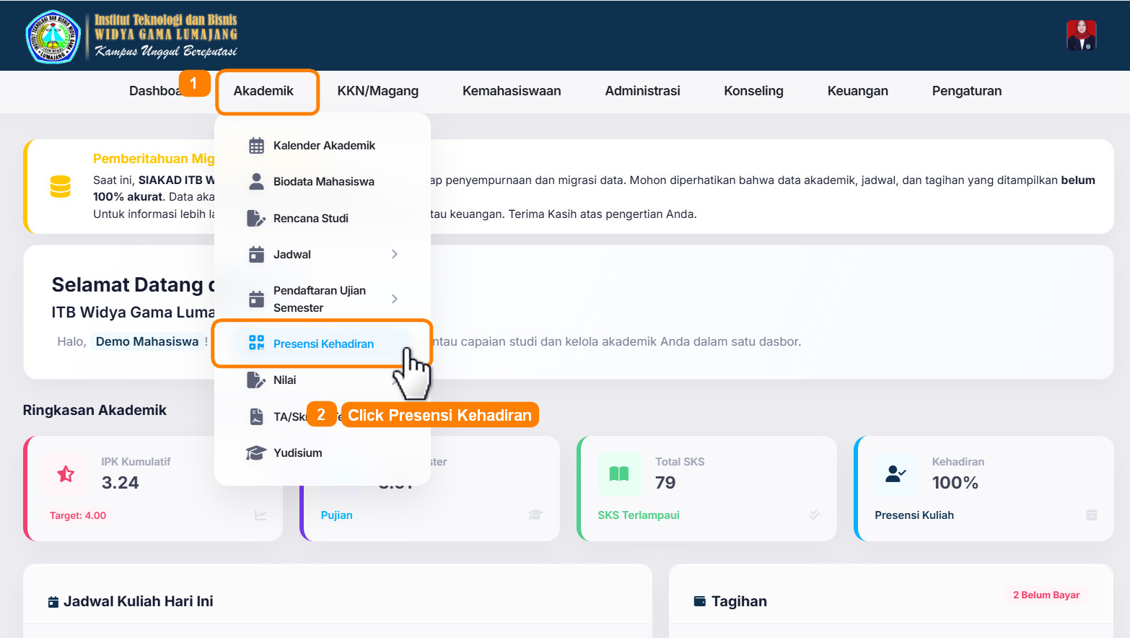Open the KKN/Magang menu
This screenshot has height=638, width=1130.
tap(377, 91)
